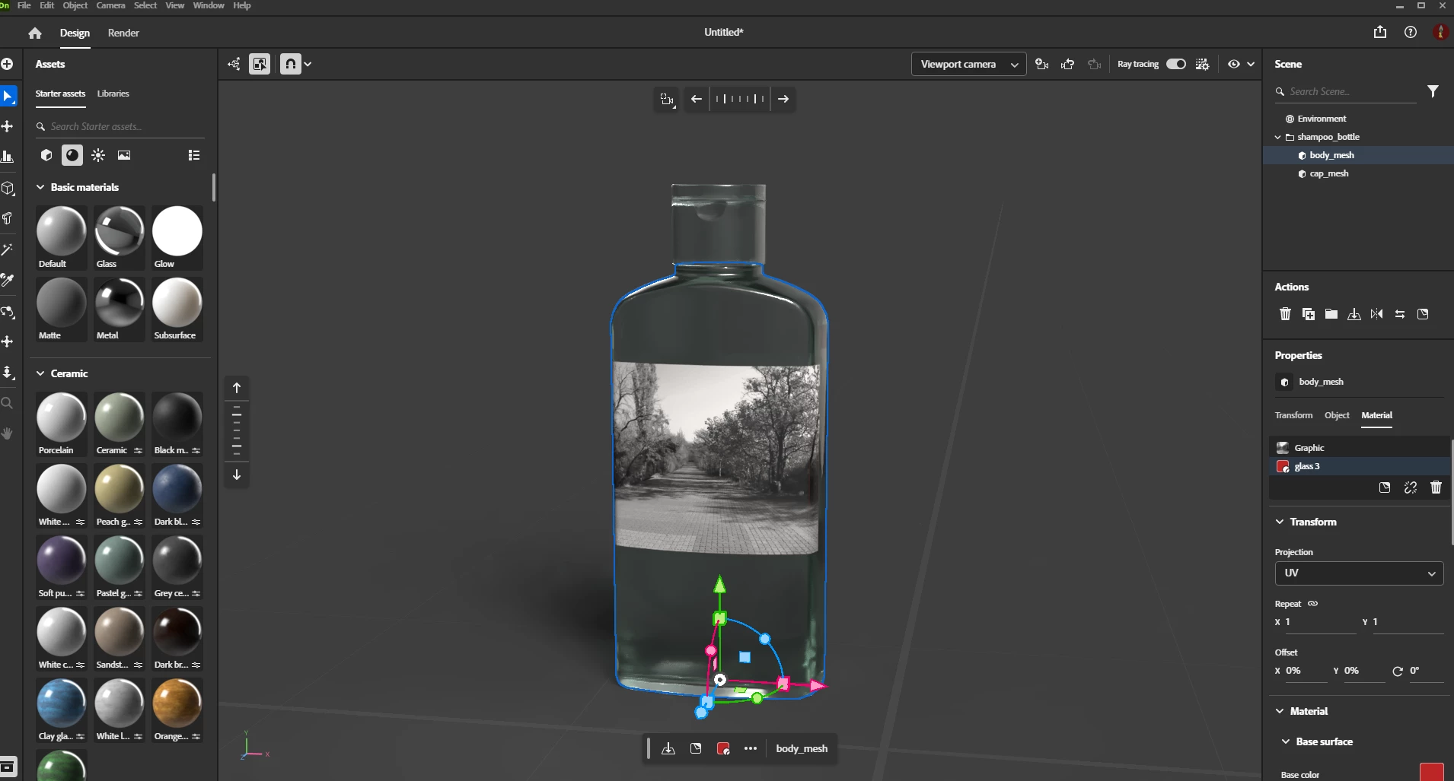Click the red Base color swatch
The width and height of the screenshot is (1454, 781).
[x=1431, y=772]
